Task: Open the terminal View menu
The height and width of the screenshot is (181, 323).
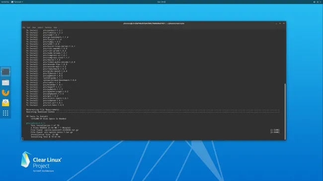Action: click(34, 27)
